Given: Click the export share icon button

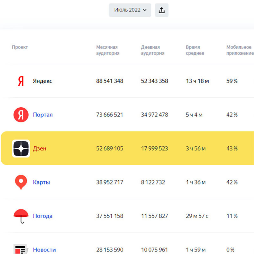Looking at the screenshot, I should (162, 10).
